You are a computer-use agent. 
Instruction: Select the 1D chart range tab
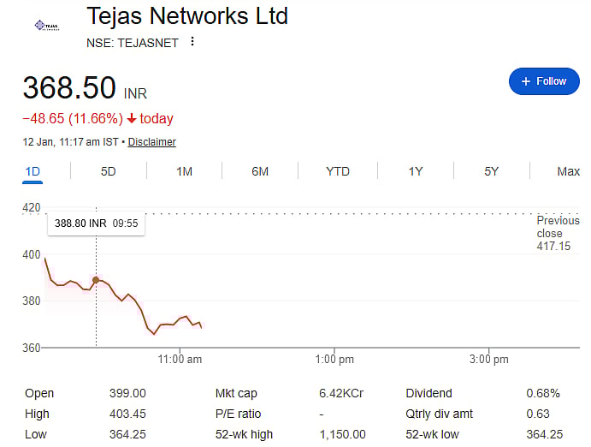click(x=33, y=171)
